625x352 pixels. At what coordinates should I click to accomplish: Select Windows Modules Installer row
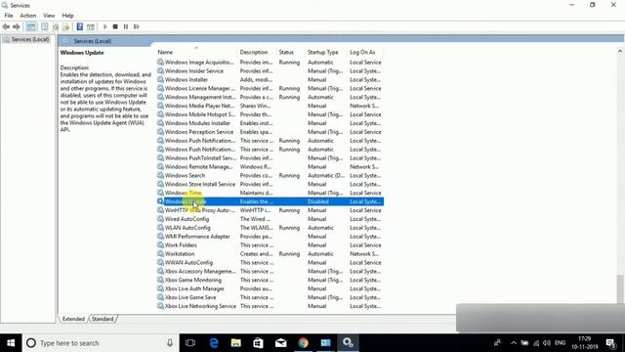[x=270, y=123]
